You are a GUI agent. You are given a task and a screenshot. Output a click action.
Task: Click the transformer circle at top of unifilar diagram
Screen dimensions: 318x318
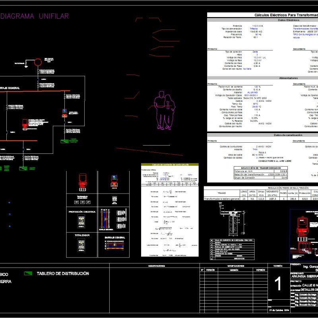tap(38, 62)
